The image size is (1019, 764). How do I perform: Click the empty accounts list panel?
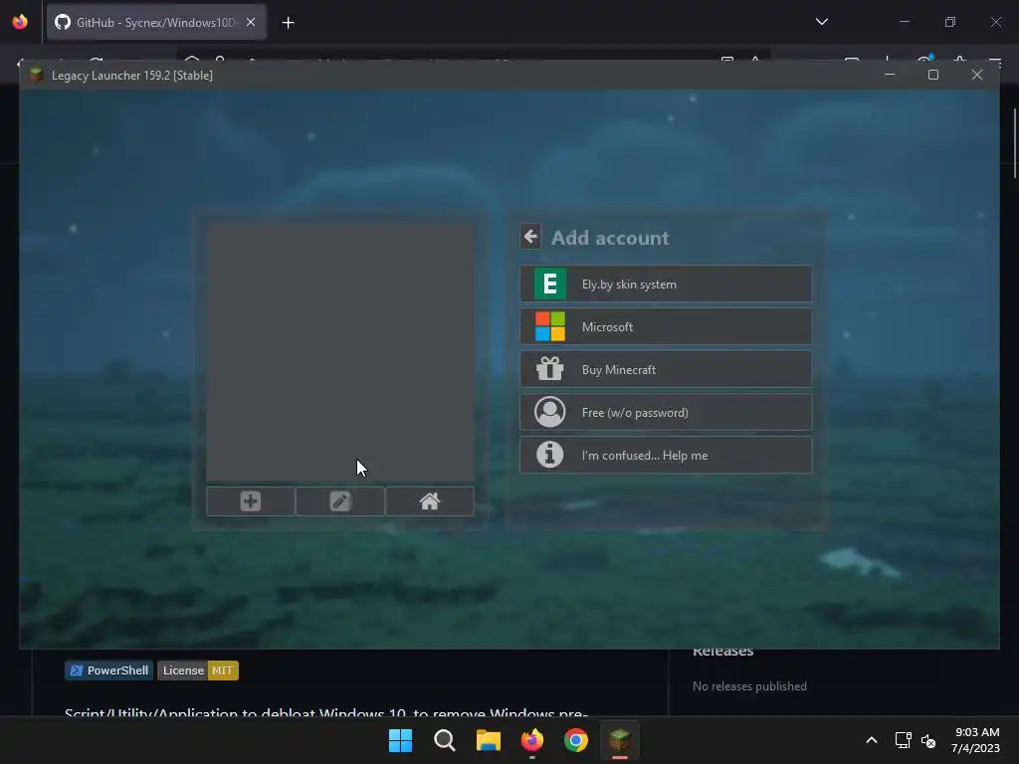tap(340, 352)
